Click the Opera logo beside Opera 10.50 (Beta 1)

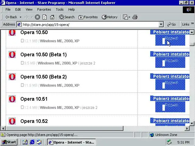pyautogui.click(x=12, y=54)
